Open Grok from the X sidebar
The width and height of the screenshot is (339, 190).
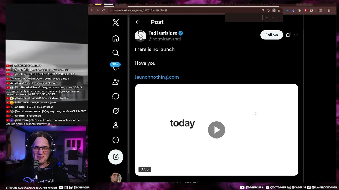(115, 111)
